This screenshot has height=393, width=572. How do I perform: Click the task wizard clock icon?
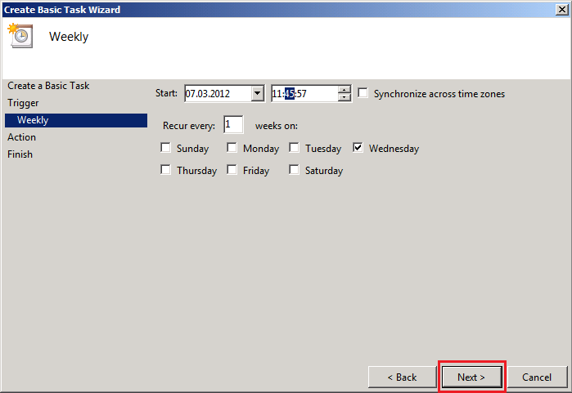[x=19, y=36]
